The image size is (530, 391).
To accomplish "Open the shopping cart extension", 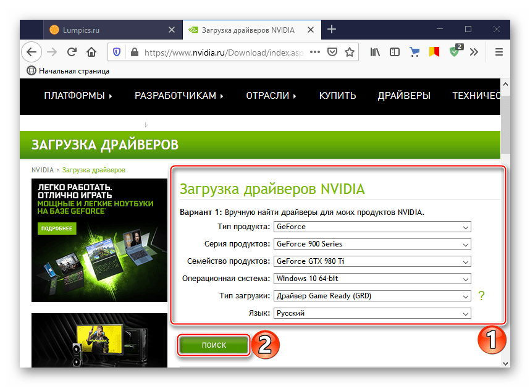I will tap(414, 52).
